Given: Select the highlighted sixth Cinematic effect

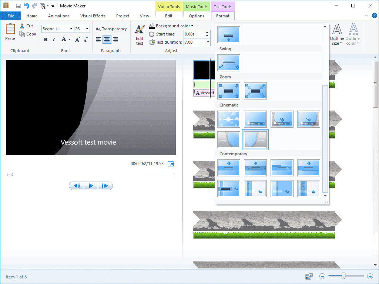Looking at the screenshot, I should tap(255, 139).
